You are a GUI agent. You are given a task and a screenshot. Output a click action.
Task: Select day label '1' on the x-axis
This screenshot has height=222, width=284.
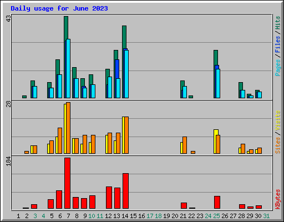coord(18,216)
